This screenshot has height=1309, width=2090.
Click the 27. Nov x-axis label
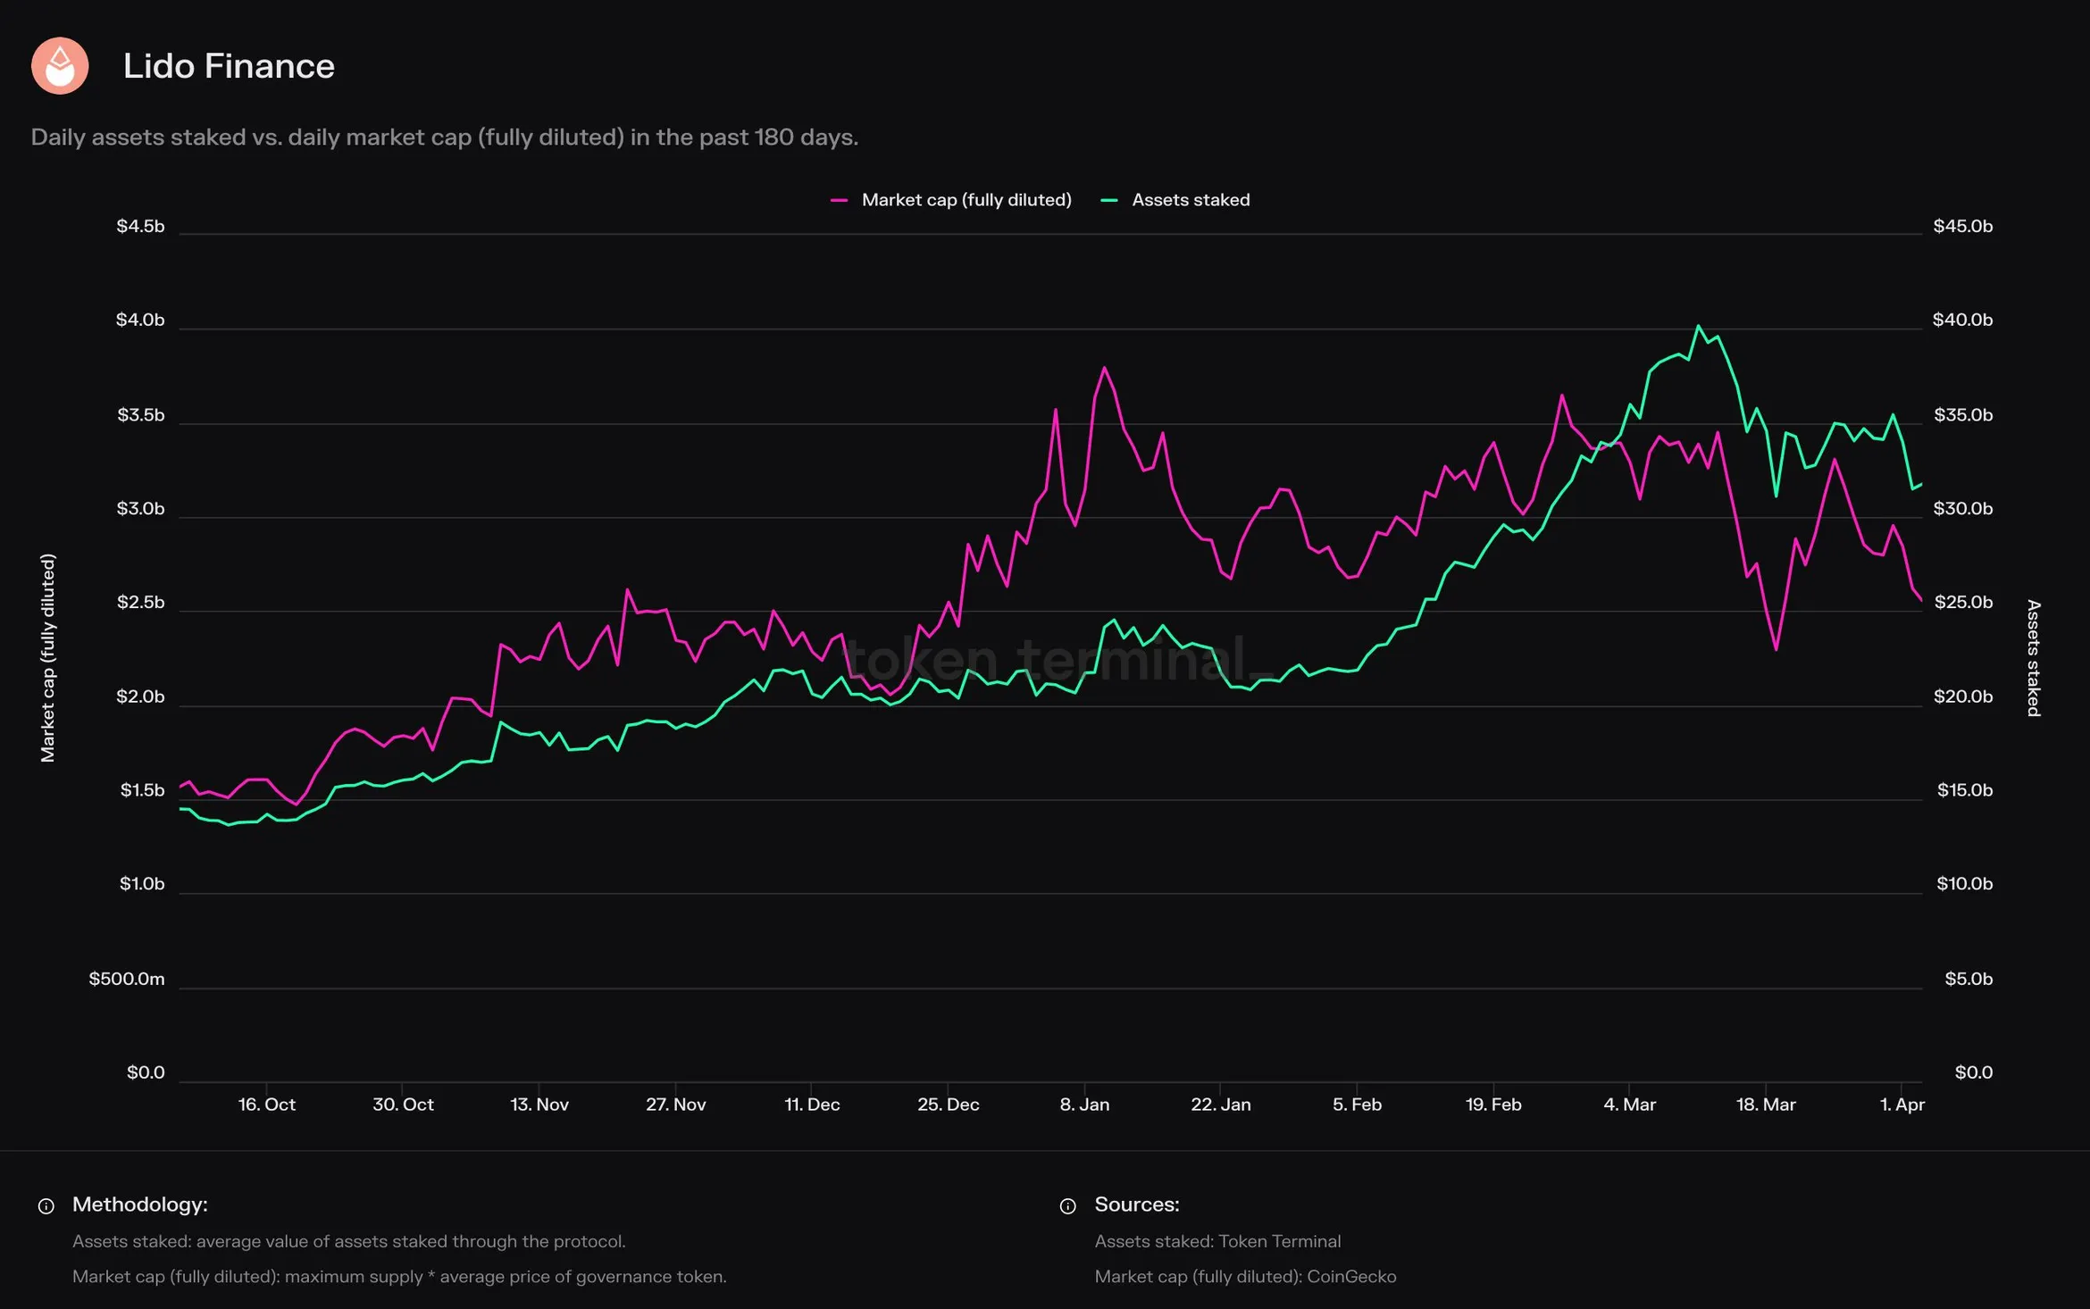click(x=676, y=1105)
